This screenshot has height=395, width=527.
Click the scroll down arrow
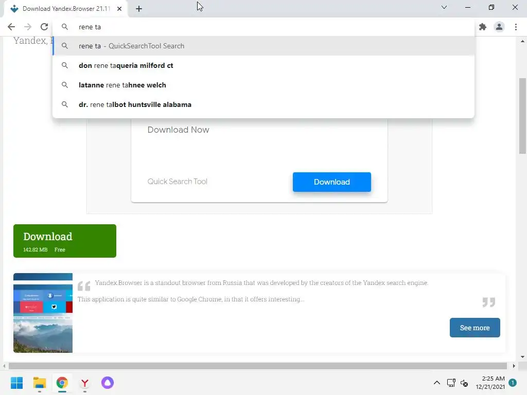click(522, 357)
